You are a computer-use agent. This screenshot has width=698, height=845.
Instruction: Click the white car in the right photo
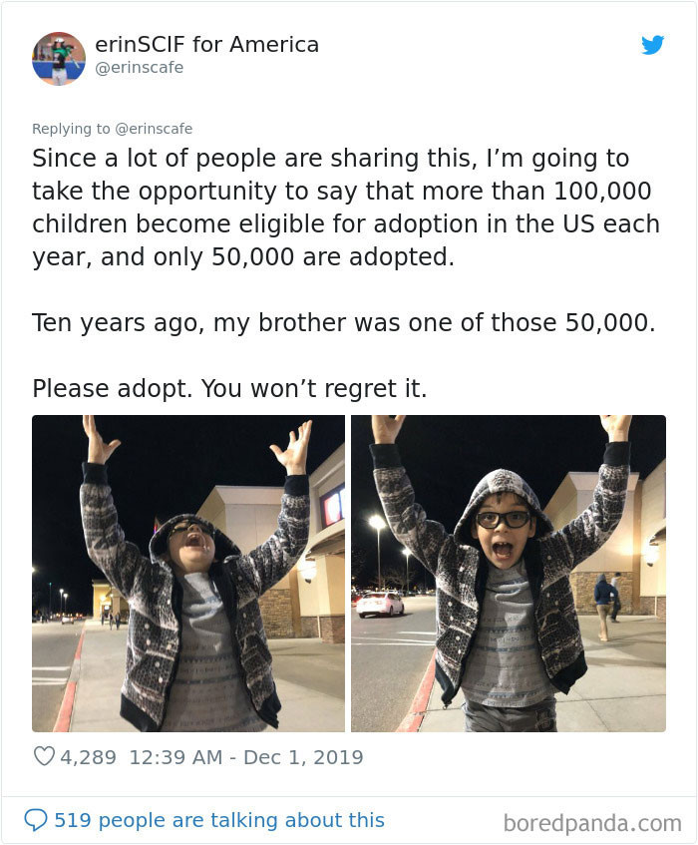tap(380, 604)
